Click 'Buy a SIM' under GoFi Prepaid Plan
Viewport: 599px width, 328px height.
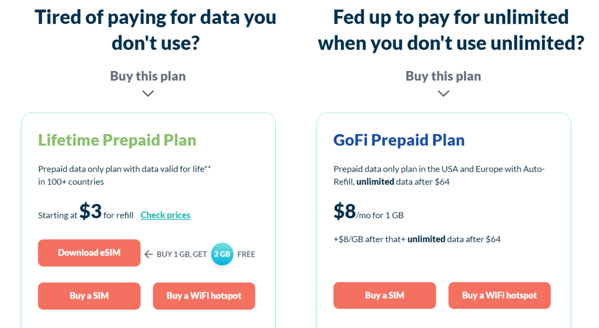(384, 296)
